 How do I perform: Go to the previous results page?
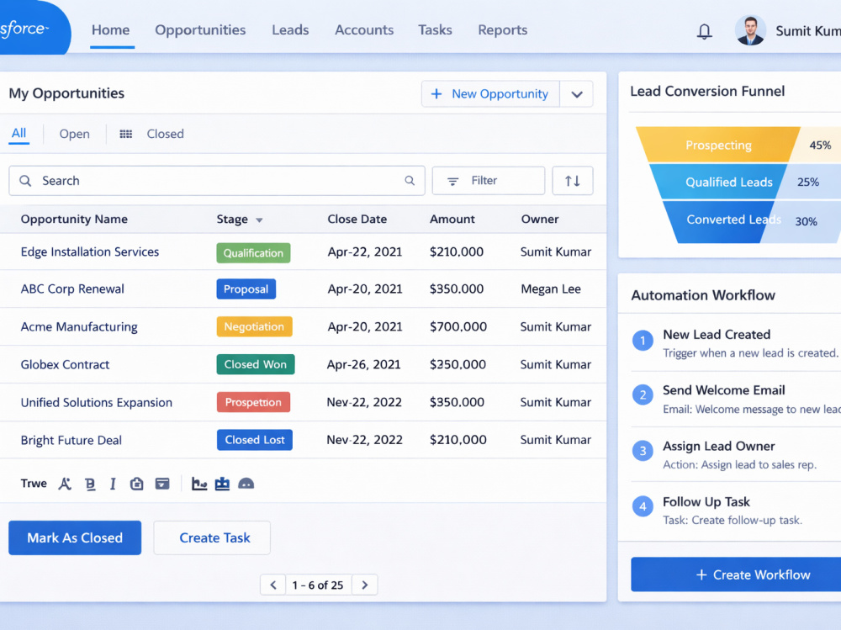click(273, 585)
